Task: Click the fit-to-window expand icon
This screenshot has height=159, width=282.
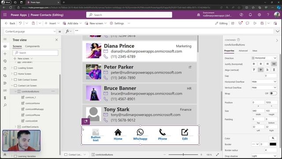Action: click(217, 155)
